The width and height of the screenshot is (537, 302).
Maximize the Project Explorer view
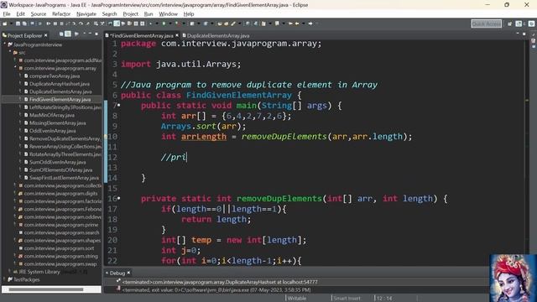[x=96, y=34]
